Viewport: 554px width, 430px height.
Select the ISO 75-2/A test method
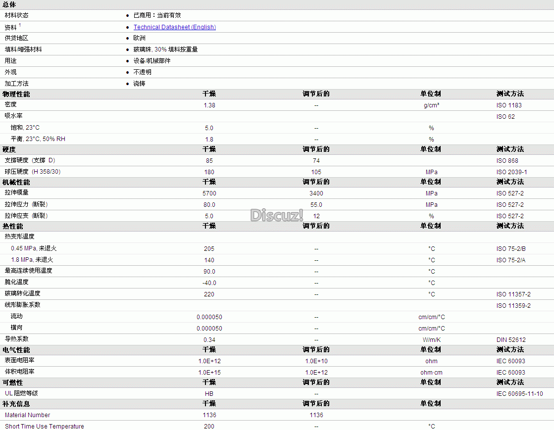tap(511, 260)
